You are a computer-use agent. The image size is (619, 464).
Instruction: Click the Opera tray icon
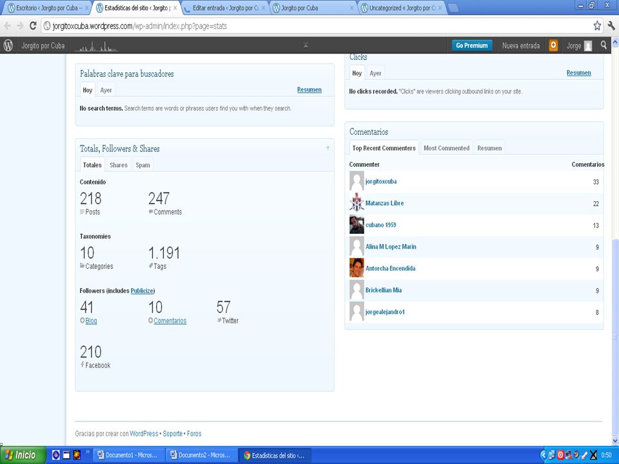(x=560, y=456)
